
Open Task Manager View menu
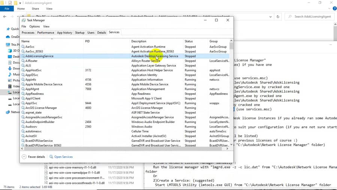click(x=46, y=27)
